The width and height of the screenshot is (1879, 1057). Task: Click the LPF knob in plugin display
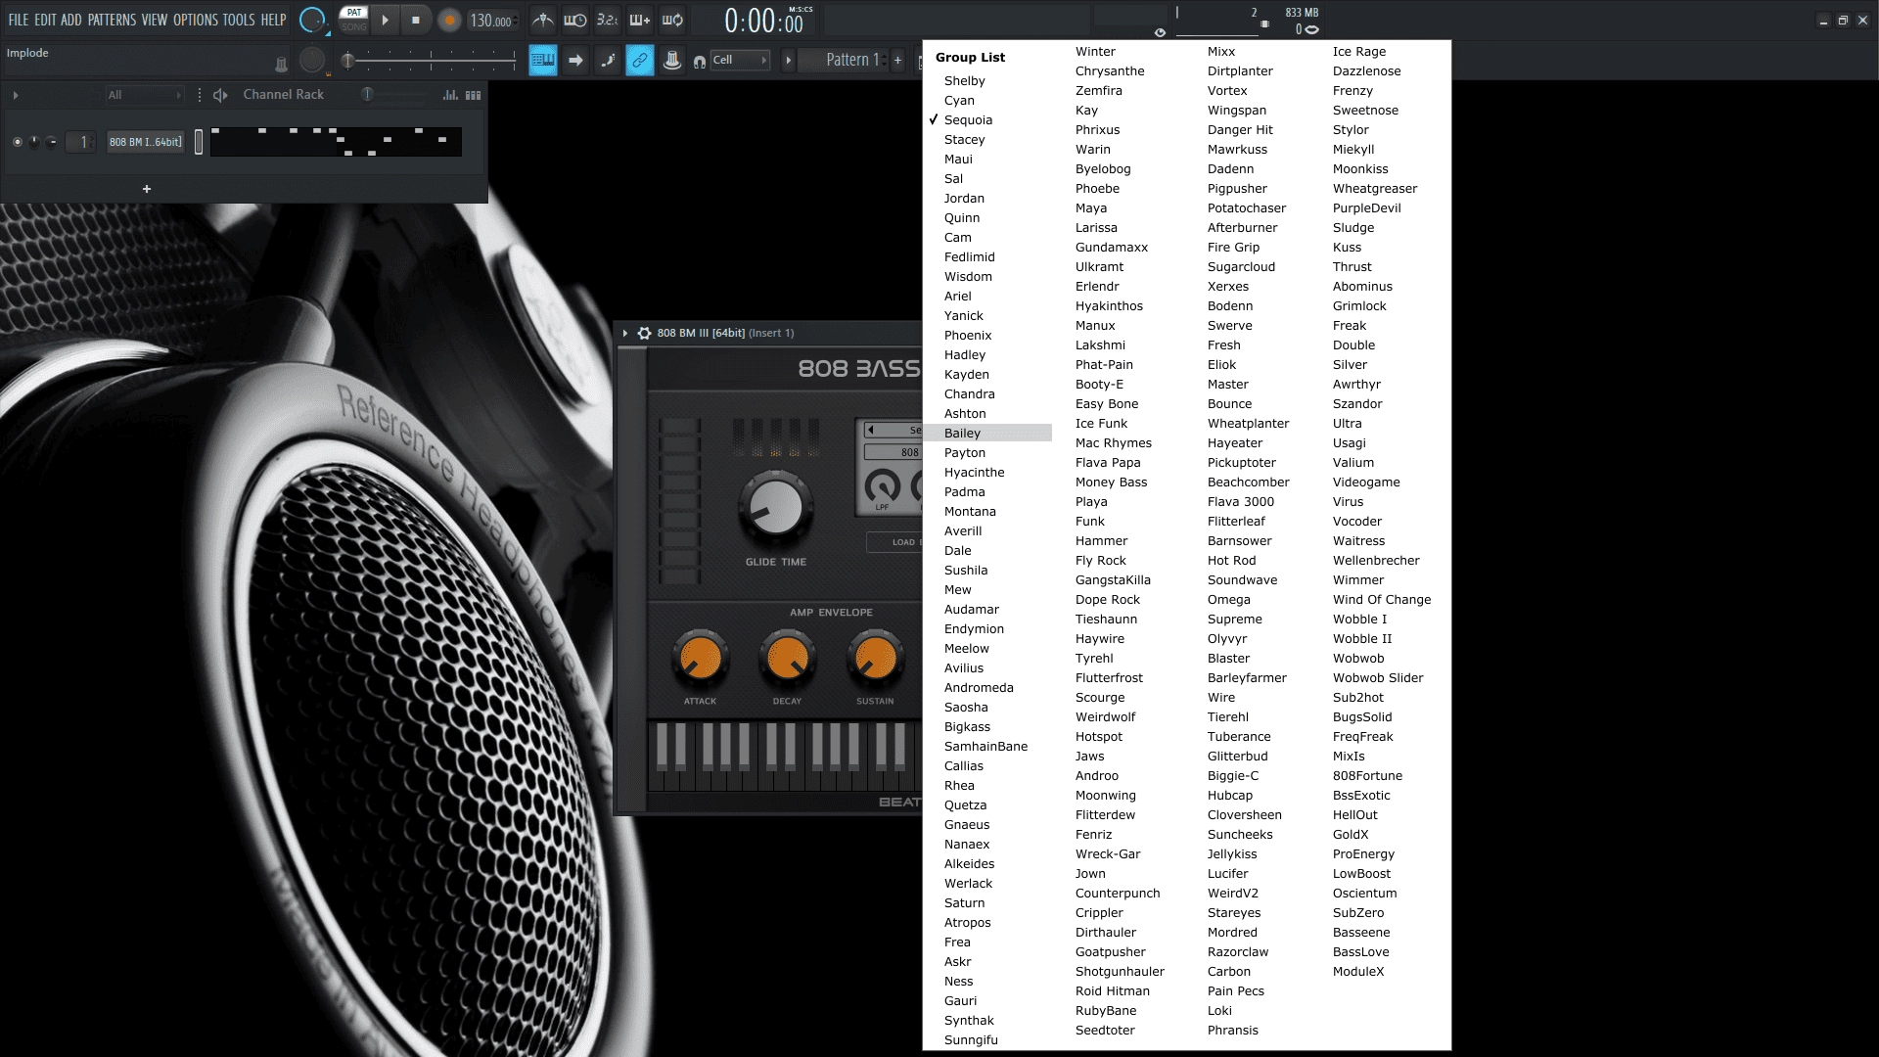click(x=883, y=485)
